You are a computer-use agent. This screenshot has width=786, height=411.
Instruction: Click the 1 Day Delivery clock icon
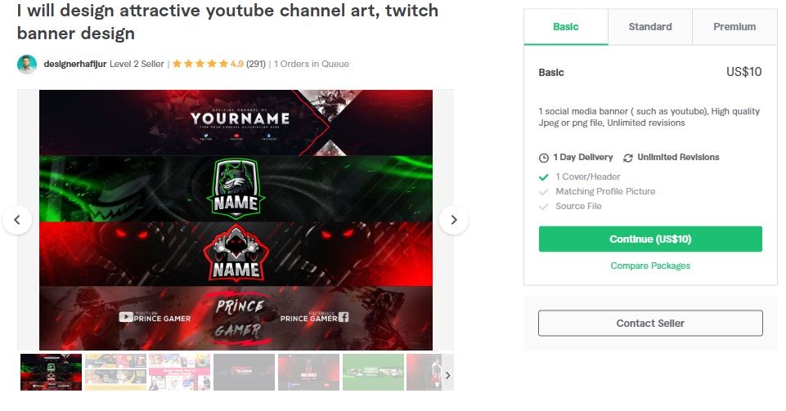pyautogui.click(x=544, y=158)
